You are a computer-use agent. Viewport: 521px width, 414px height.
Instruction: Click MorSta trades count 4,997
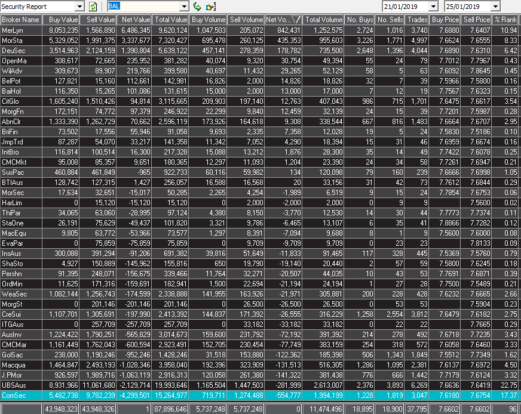419,41
